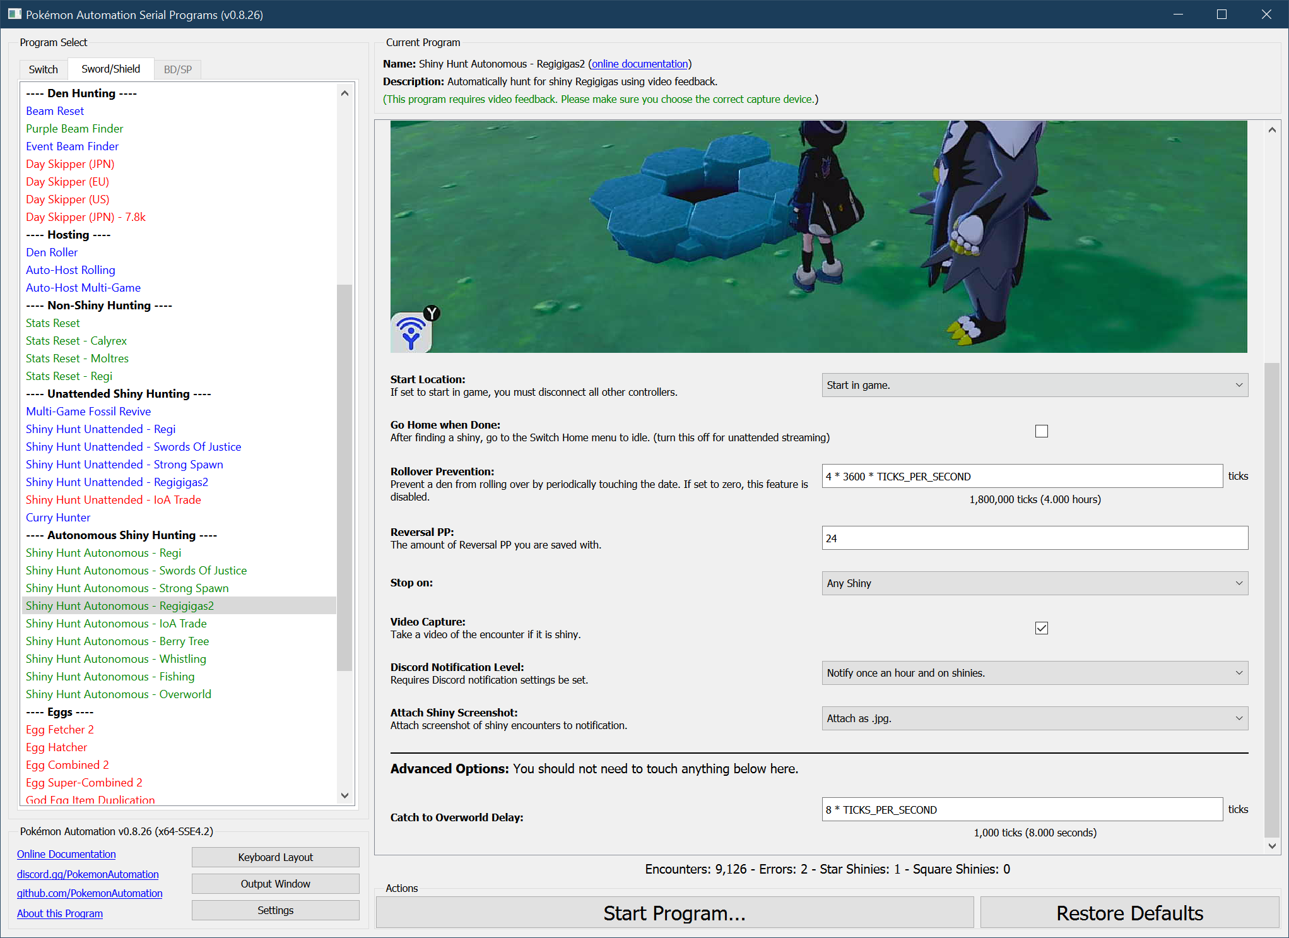
Task: Minimize the application window
Action: click(x=1177, y=14)
